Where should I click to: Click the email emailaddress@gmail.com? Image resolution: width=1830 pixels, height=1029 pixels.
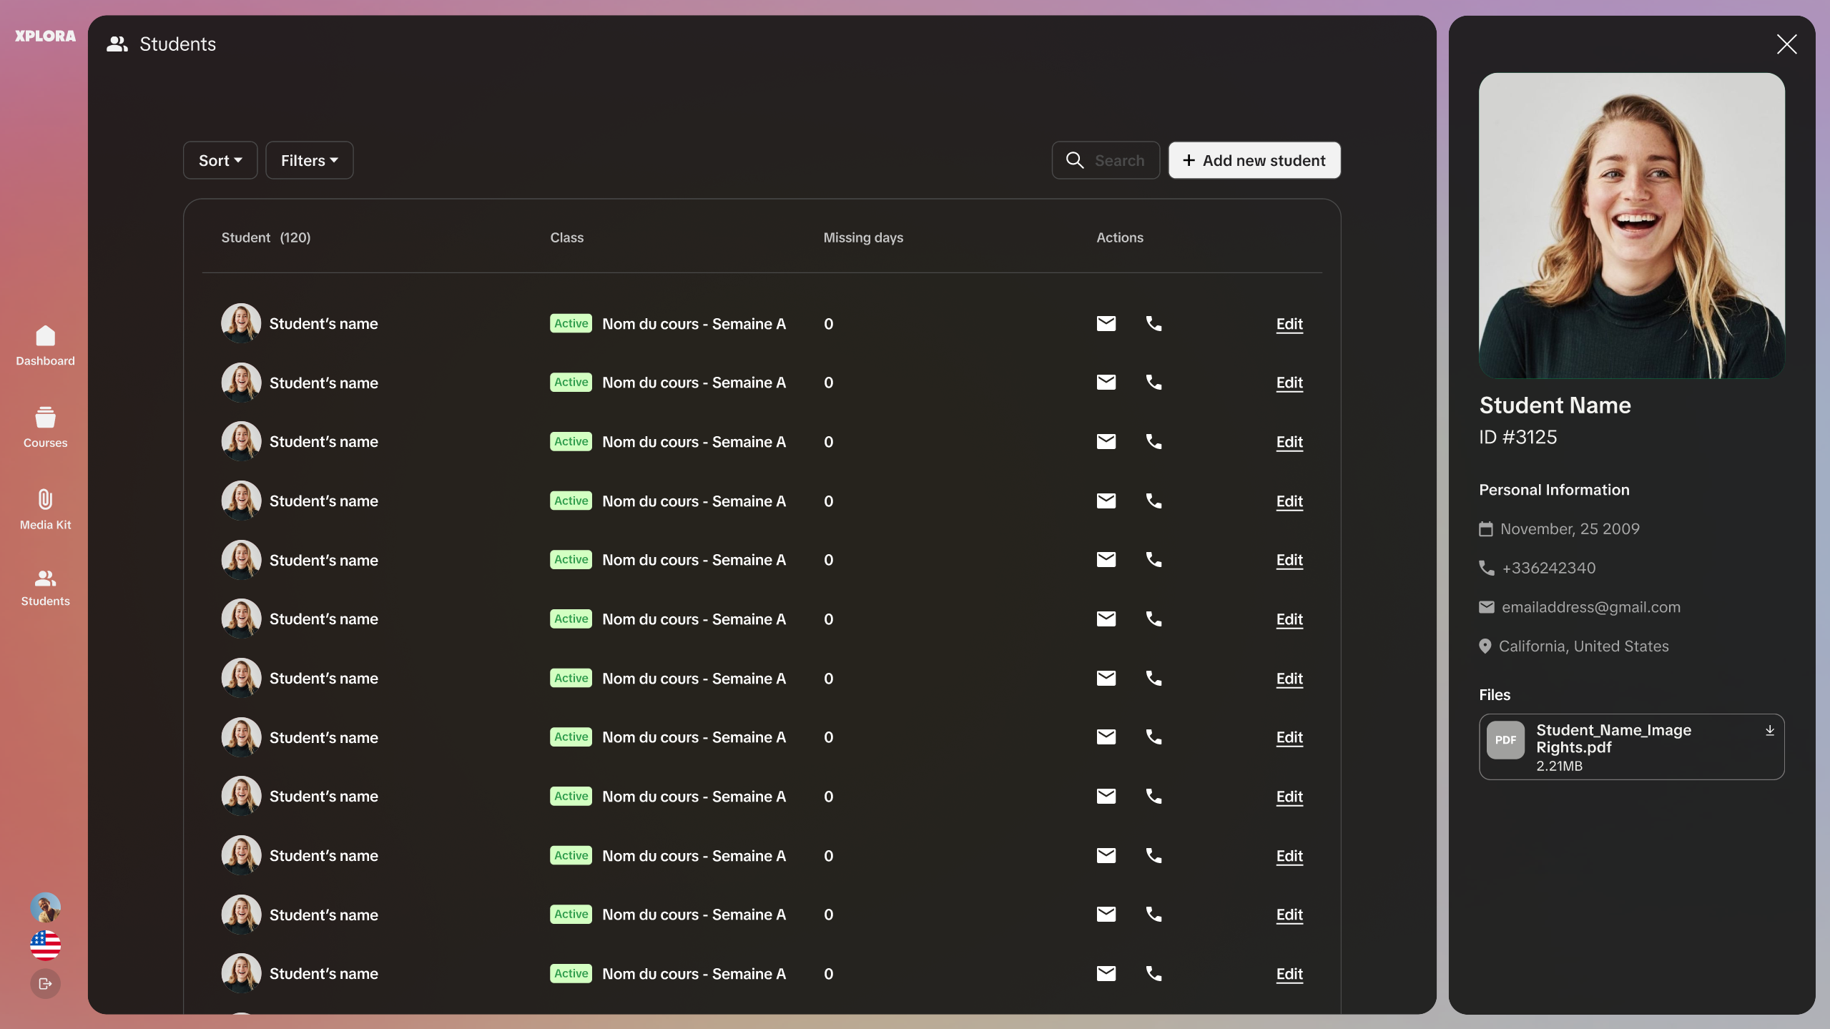click(x=1590, y=607)
